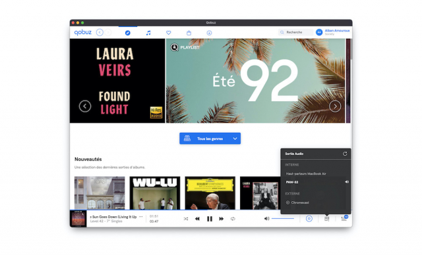The image size is (422, 255).
Task: Pause the current track
Action: 210,219
